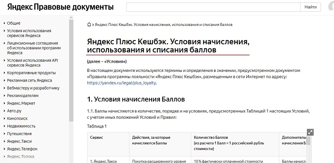Click the Яндекс Правовые документы logo
This screenshot has height=163, width=334.
pyautogui.click(x=60, y=7)
